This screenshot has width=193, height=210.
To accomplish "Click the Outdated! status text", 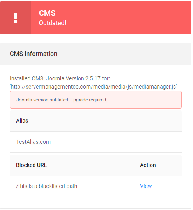I will 53,23.
